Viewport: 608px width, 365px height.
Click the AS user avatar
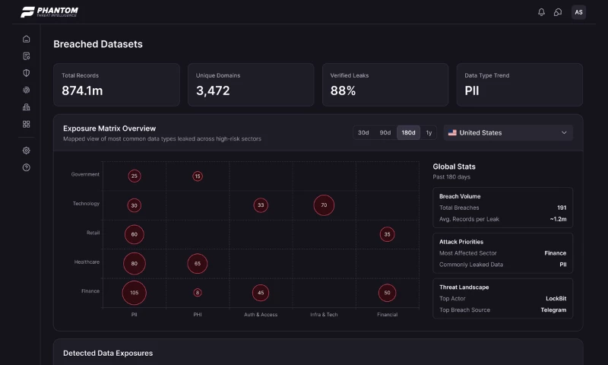coord(578,12)
